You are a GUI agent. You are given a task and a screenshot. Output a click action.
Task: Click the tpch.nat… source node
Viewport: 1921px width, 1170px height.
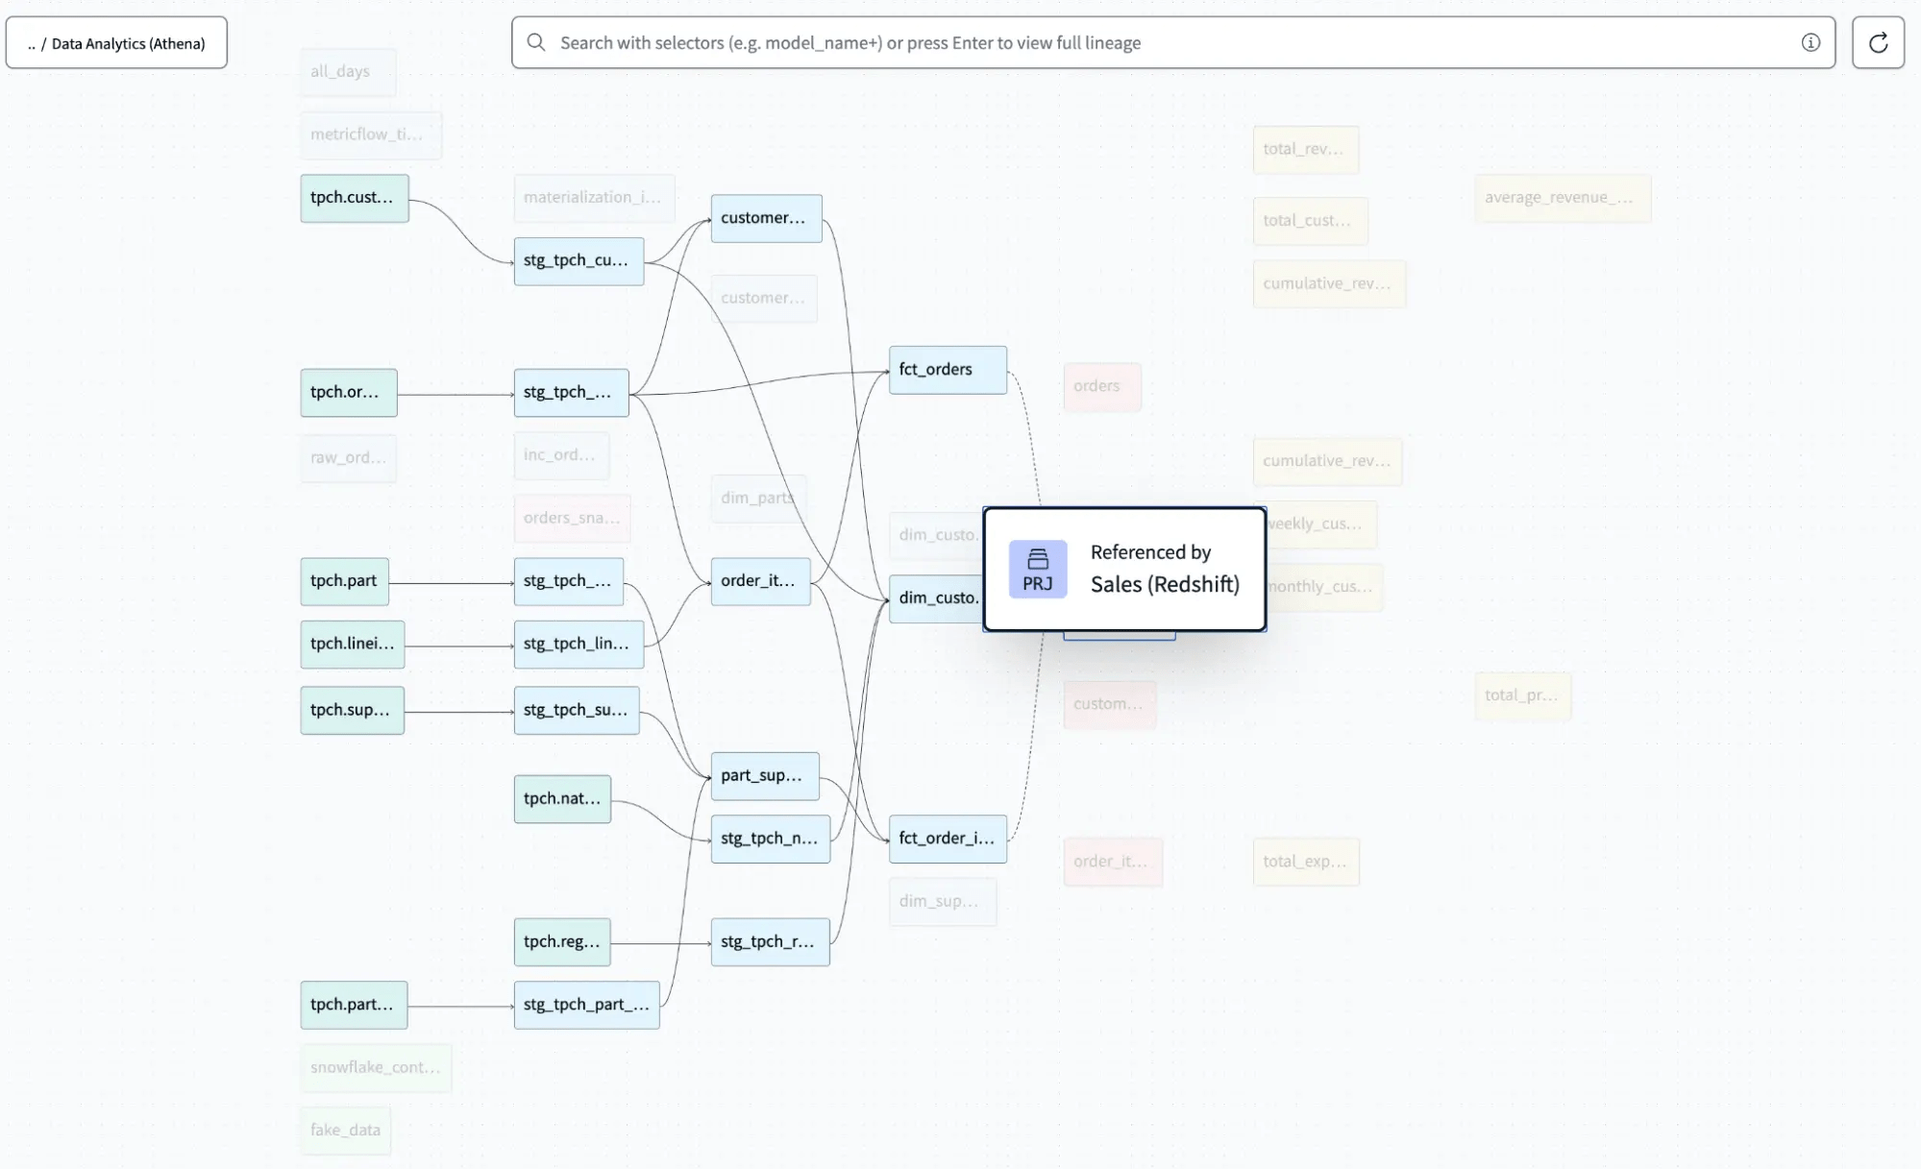(561, 799)
